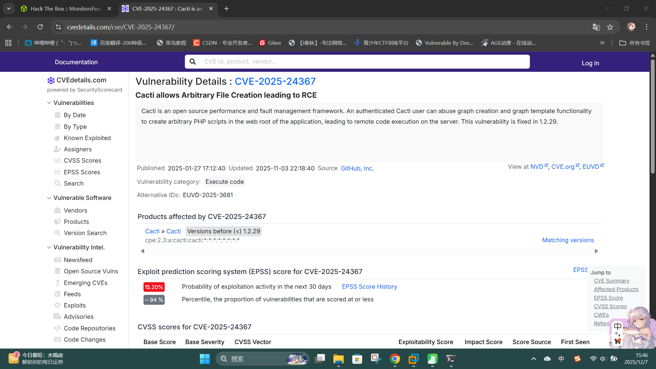The image size is (656, 369).
Task: Click the Google Translate page icon
Action: pyautogui.click(x=596, y=27)
